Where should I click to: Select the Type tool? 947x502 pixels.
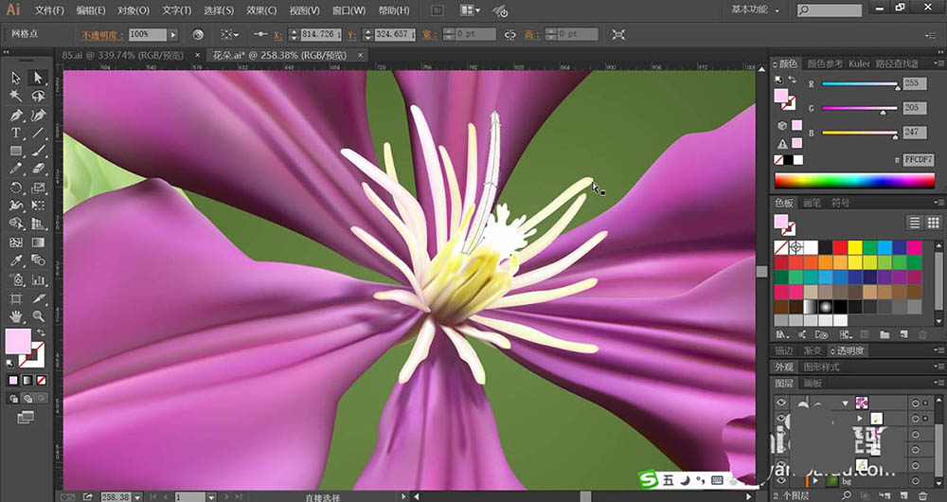coord(16,133)
